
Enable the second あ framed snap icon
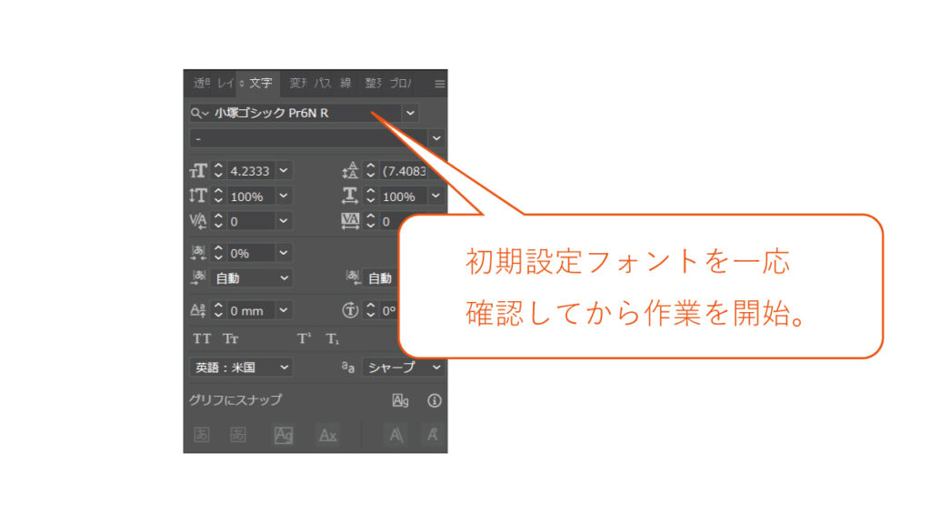(238, 435)
